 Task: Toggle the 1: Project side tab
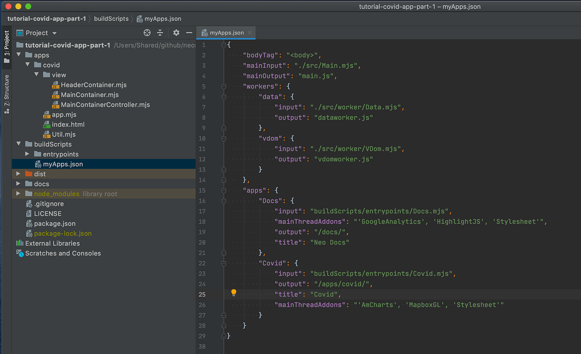(6, 46)
